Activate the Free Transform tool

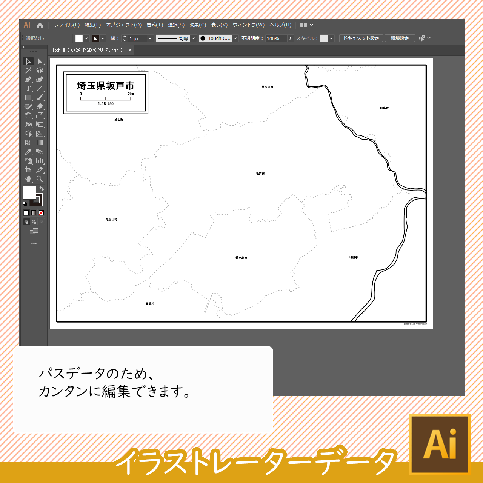click(x=40, y=125)
